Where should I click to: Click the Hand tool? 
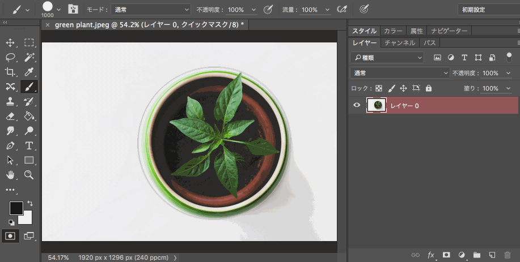[x=10, y=175]
